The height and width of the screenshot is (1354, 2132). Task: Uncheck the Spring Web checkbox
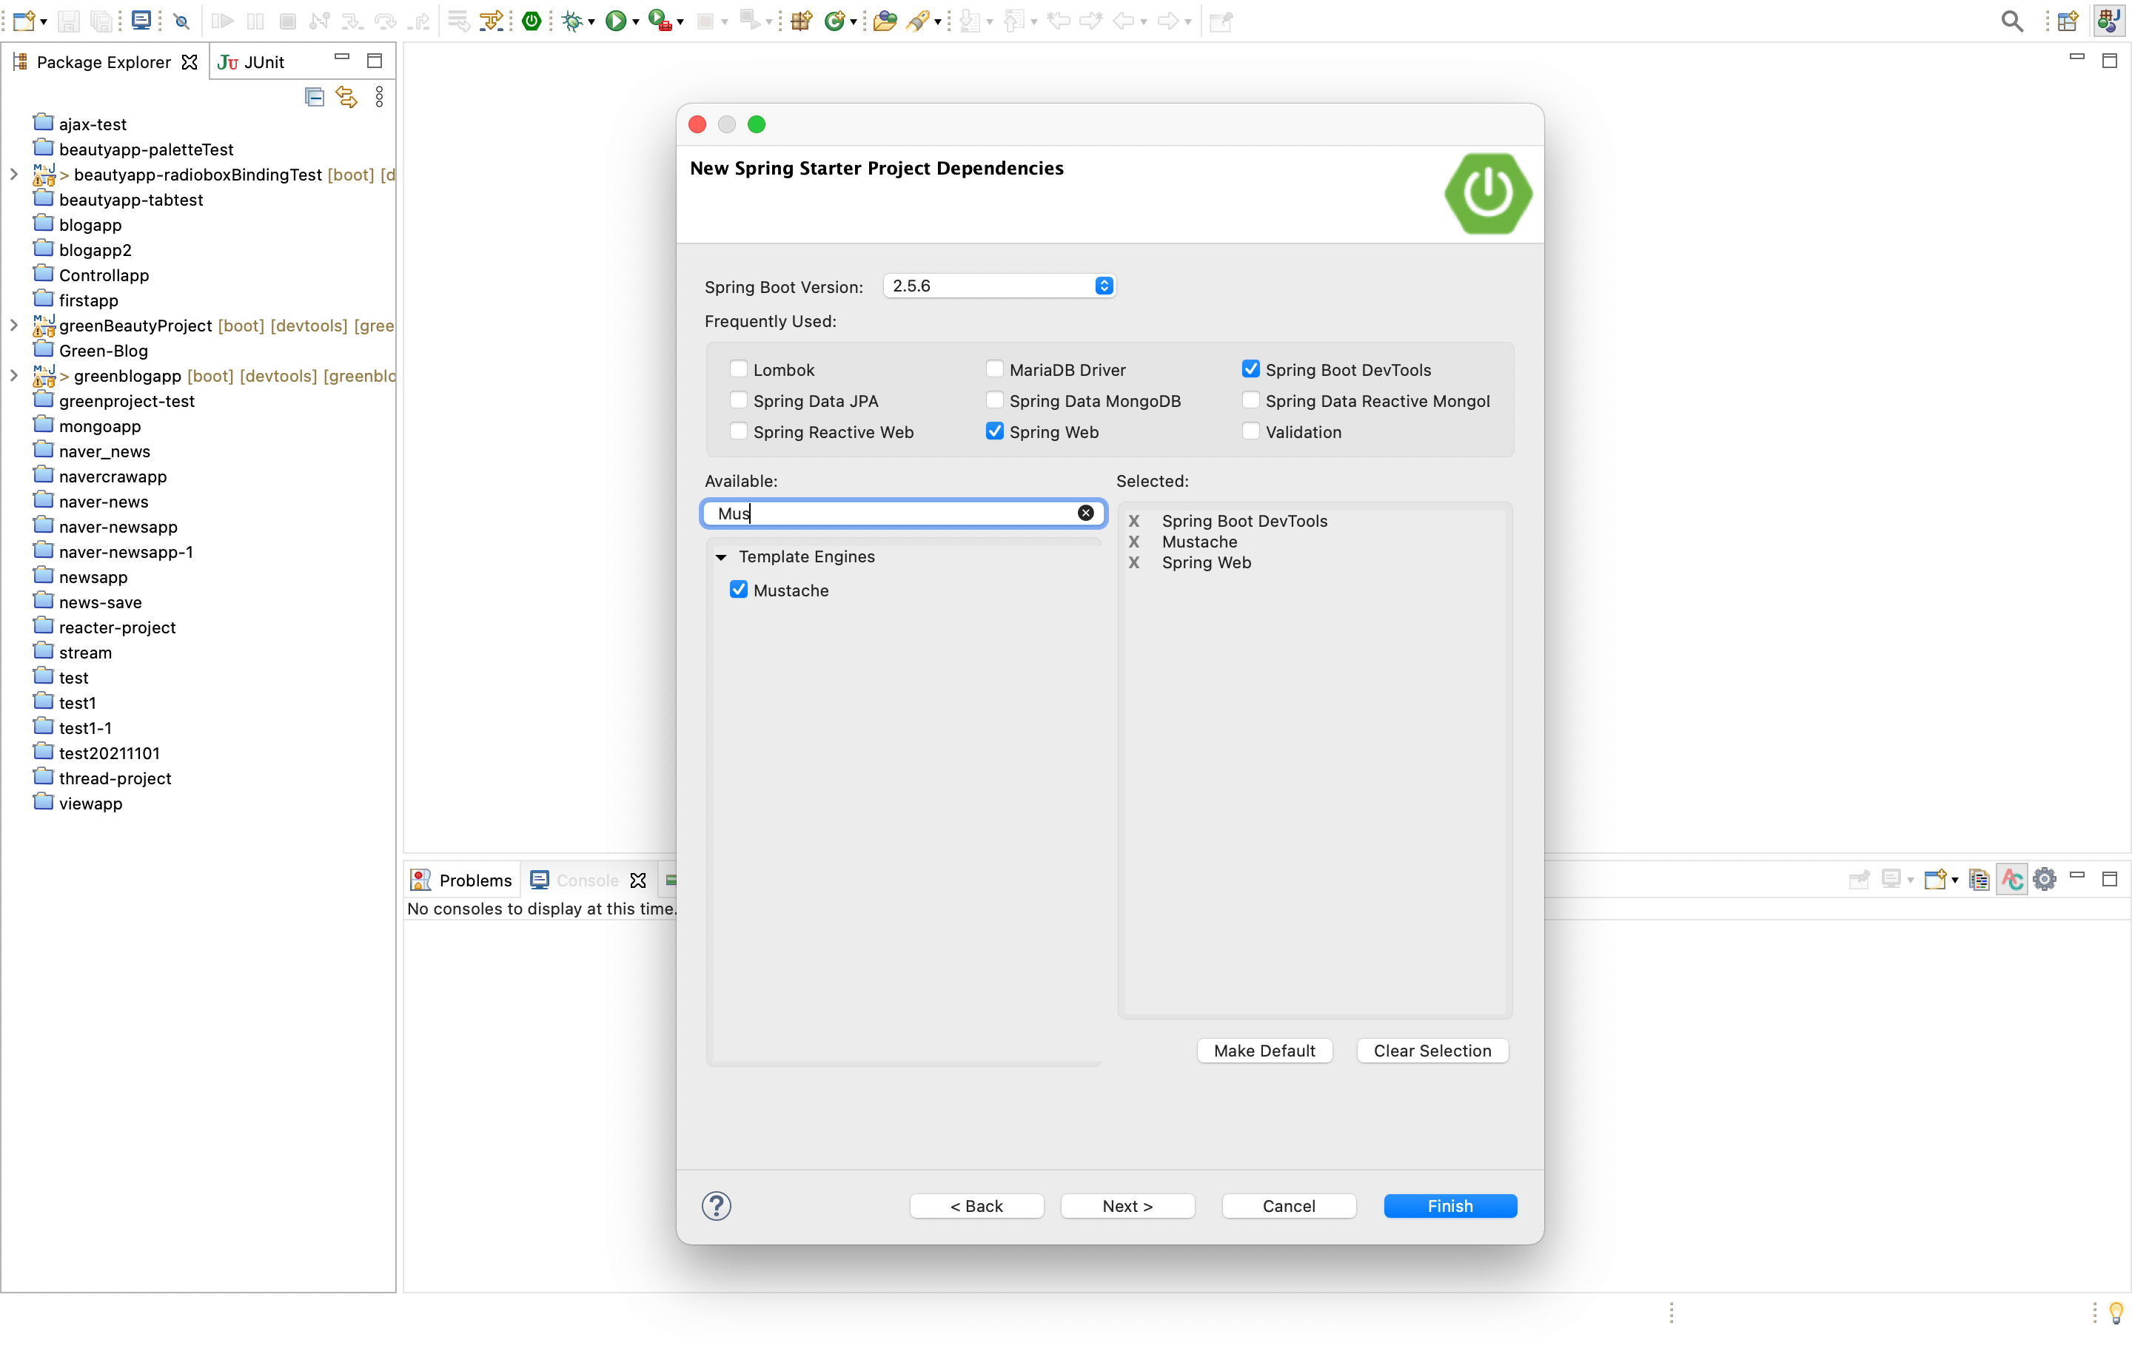(x=994, y=431)
